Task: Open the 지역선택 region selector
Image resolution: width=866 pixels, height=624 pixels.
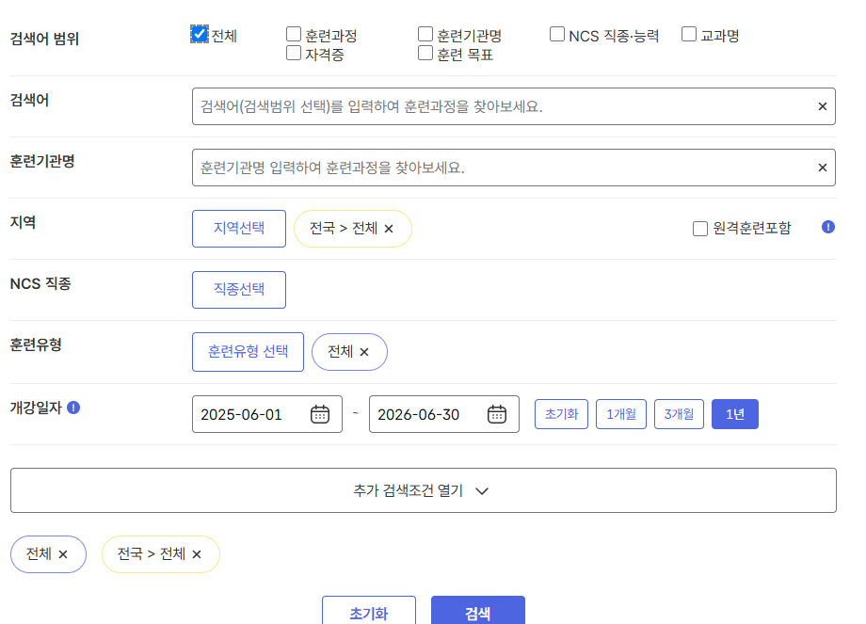Action: point(239,229)
